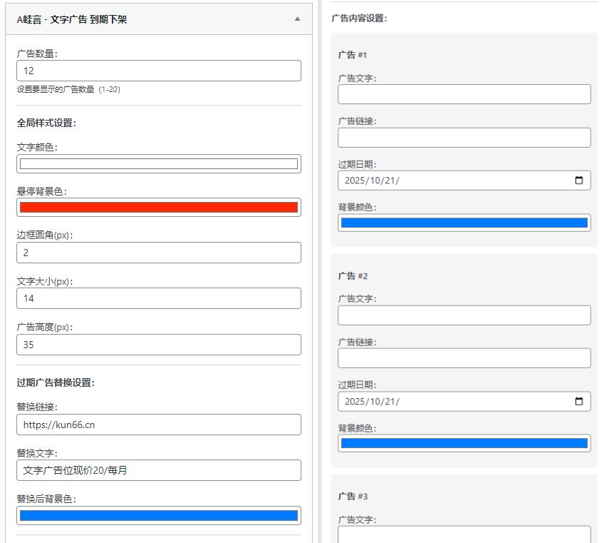Open calendar picker for 广告 #2 过期日期

pyautogui.click(x=579, y=402)
